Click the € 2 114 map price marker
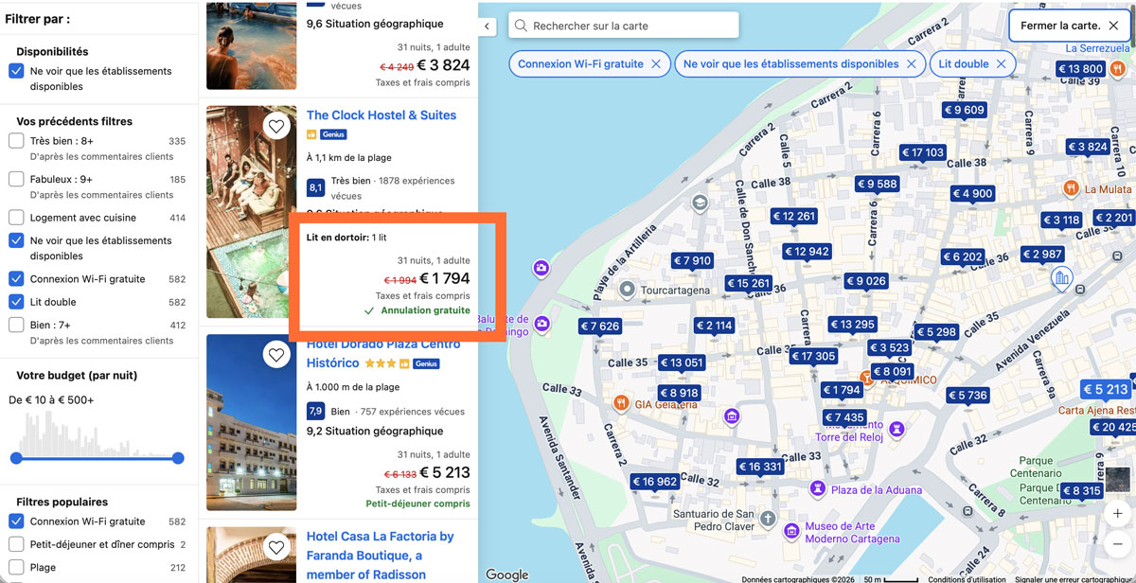 coord(715,326)
